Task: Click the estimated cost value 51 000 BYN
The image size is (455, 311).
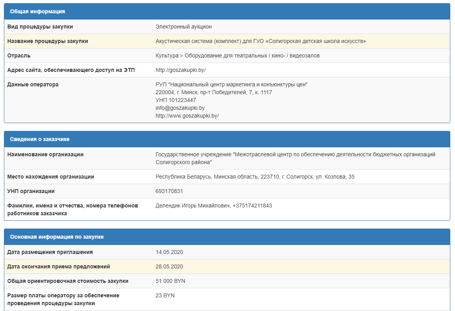Action: click(170, 281)
